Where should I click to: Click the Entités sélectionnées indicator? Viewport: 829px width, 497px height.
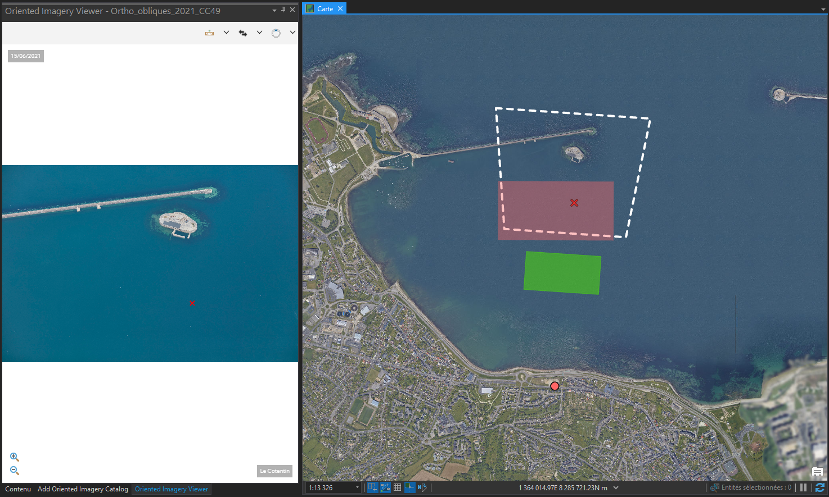(x=751, y=487)
